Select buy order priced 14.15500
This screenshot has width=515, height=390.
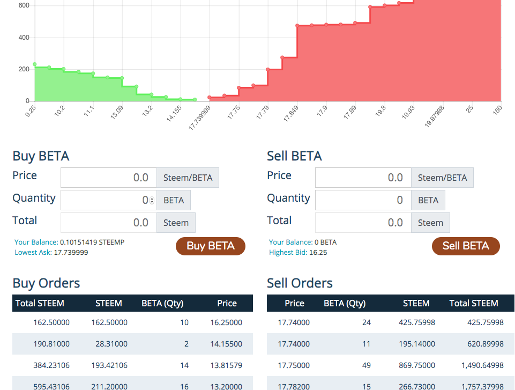click(x=133, y=344)
